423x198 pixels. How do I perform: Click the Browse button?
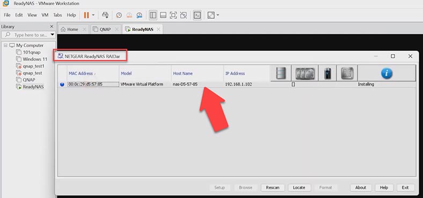(x=245, y=187)
